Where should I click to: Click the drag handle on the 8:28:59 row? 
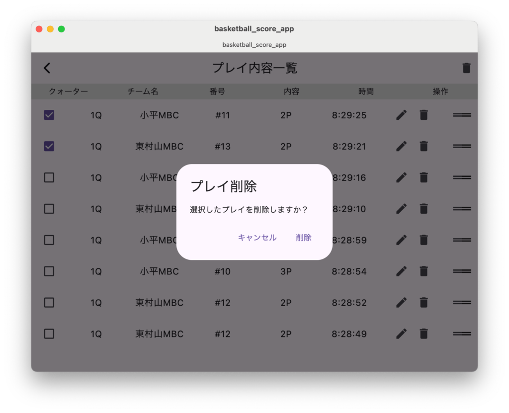[x=462, y=240]
